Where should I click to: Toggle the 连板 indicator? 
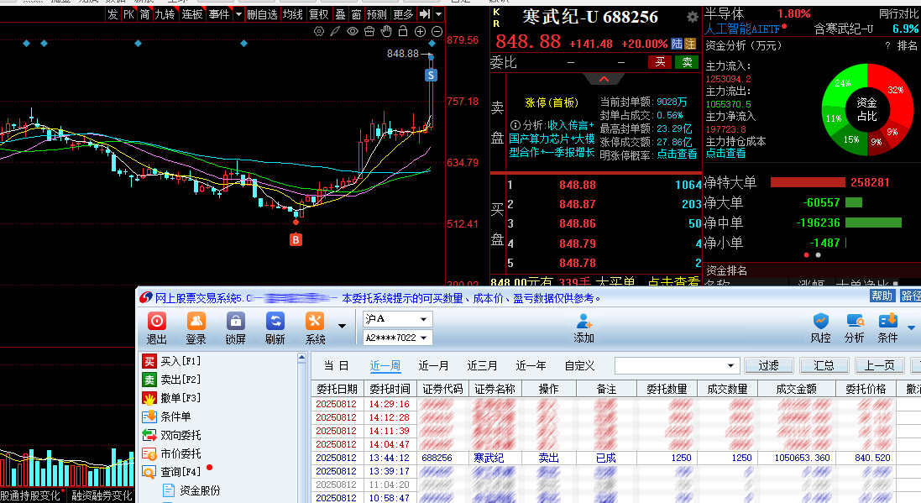coord(192,14)
